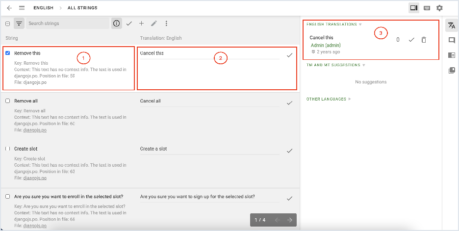459x231 pixels.
Task: Click the Search strings input field
Action: tap(67, 24)
